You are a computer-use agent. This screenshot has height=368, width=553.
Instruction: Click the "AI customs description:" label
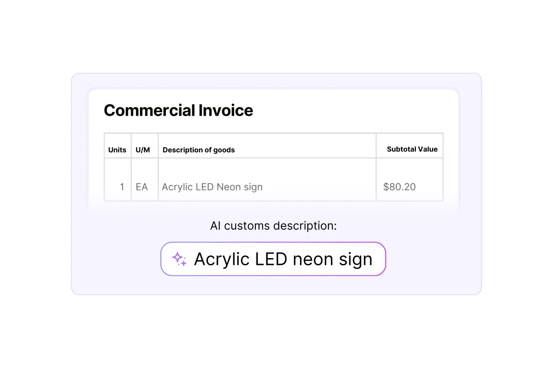[x=273, y=226]
